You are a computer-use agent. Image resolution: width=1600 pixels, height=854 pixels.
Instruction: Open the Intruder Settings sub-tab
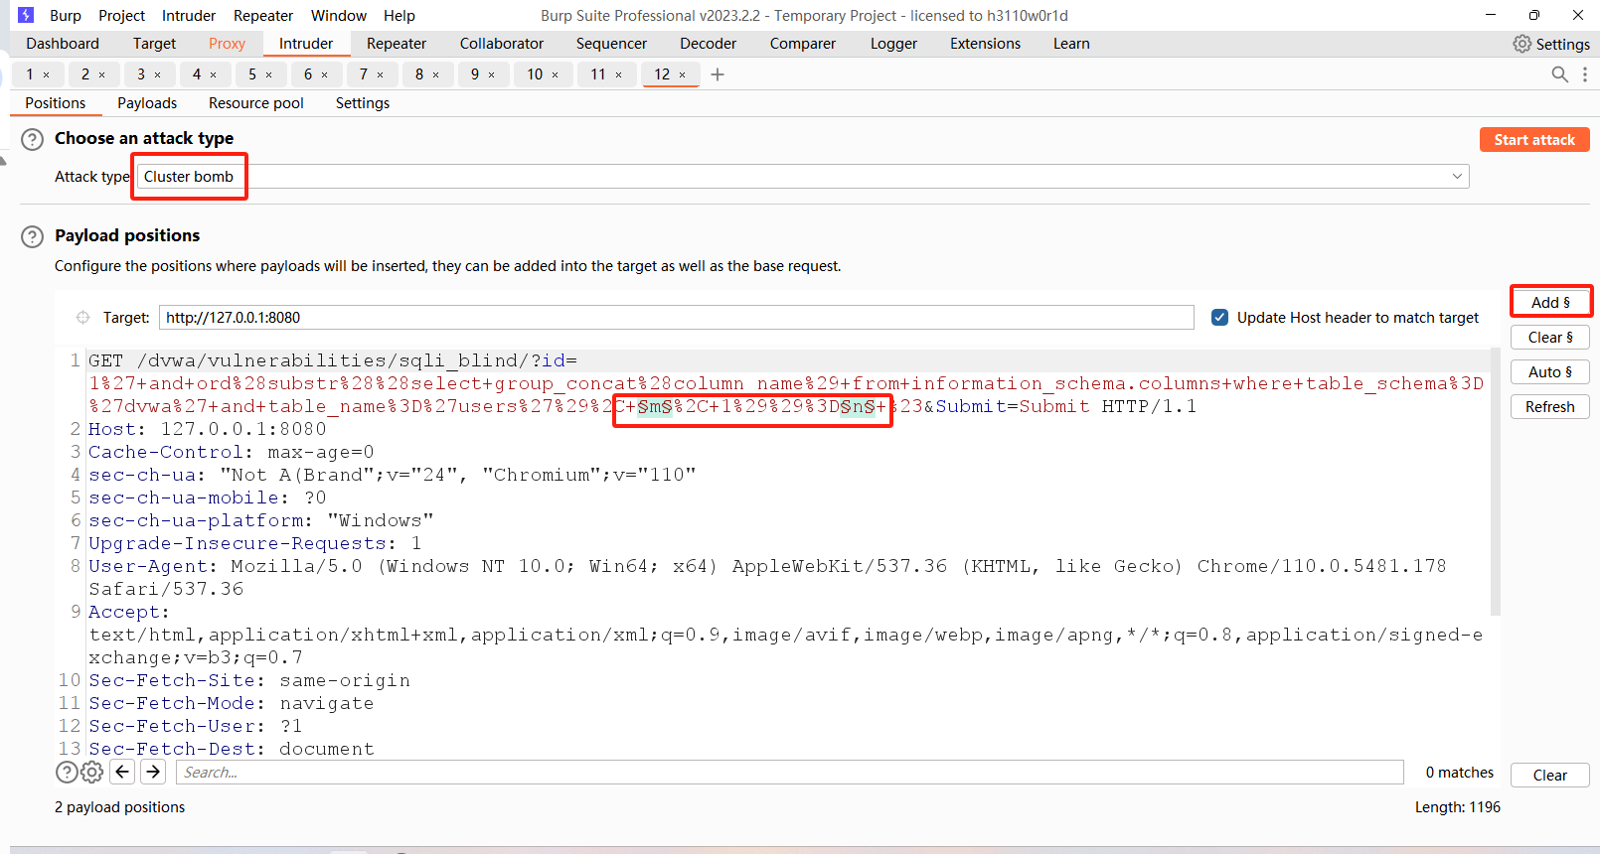tap(363, 103)
